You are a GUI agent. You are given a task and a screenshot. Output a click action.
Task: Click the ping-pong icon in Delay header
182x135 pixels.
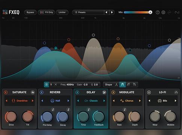tap(104, 92)
